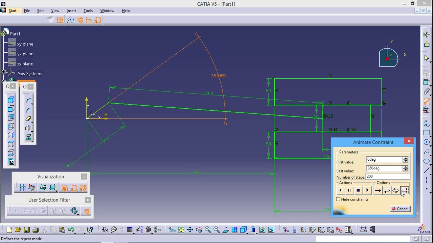Select the Repeat animation option
The image size is (433, 243).
click(x=404, y=191)
